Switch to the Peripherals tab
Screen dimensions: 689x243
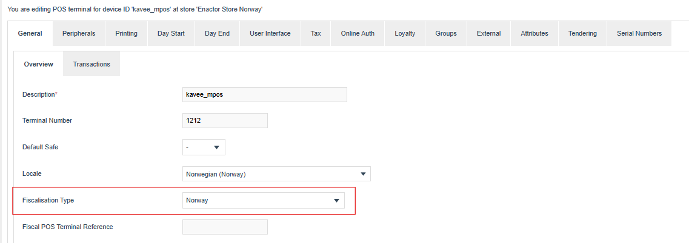[79, 33]
